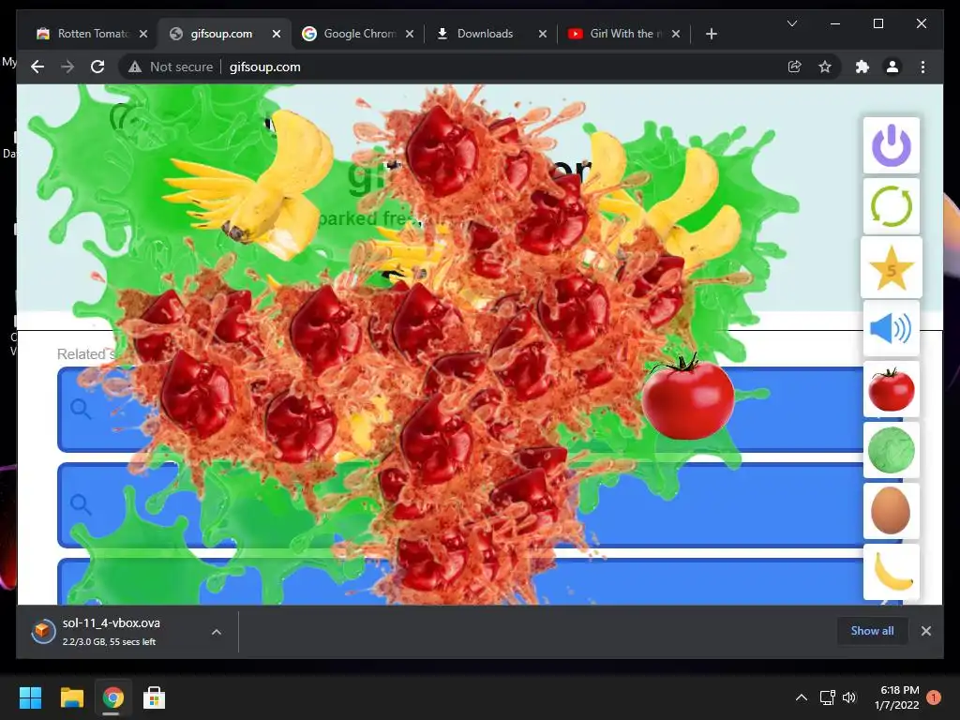Click the Chrome taskbar icon

[x=112, y=697]
